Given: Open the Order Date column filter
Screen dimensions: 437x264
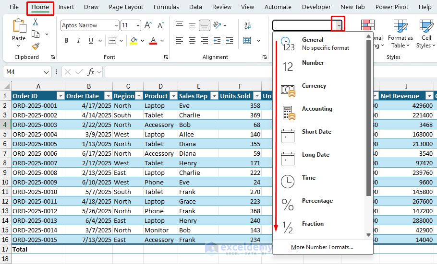Looking at the screenshot, I should pyautogui.click(x=108, y=96).
